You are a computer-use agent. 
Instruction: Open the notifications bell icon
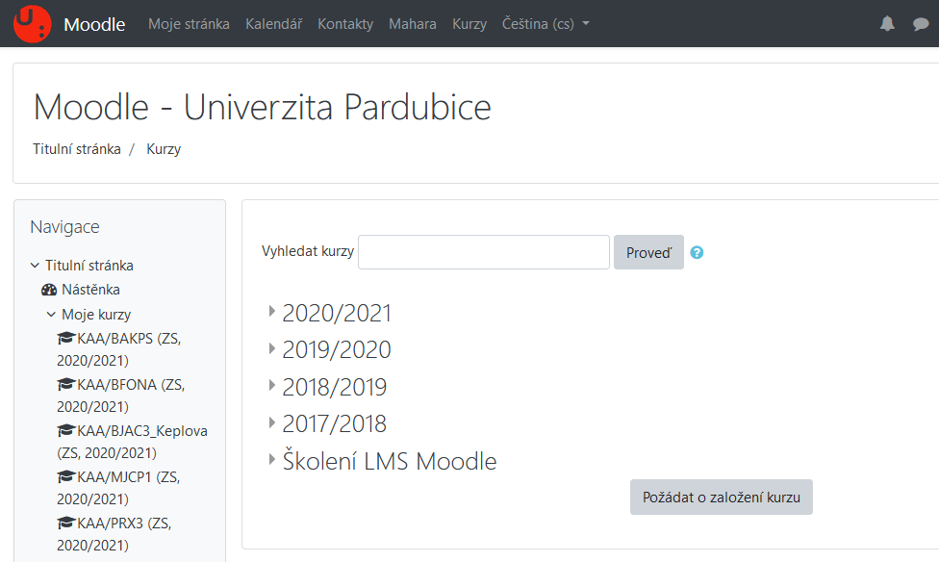(x=887, y=23)
